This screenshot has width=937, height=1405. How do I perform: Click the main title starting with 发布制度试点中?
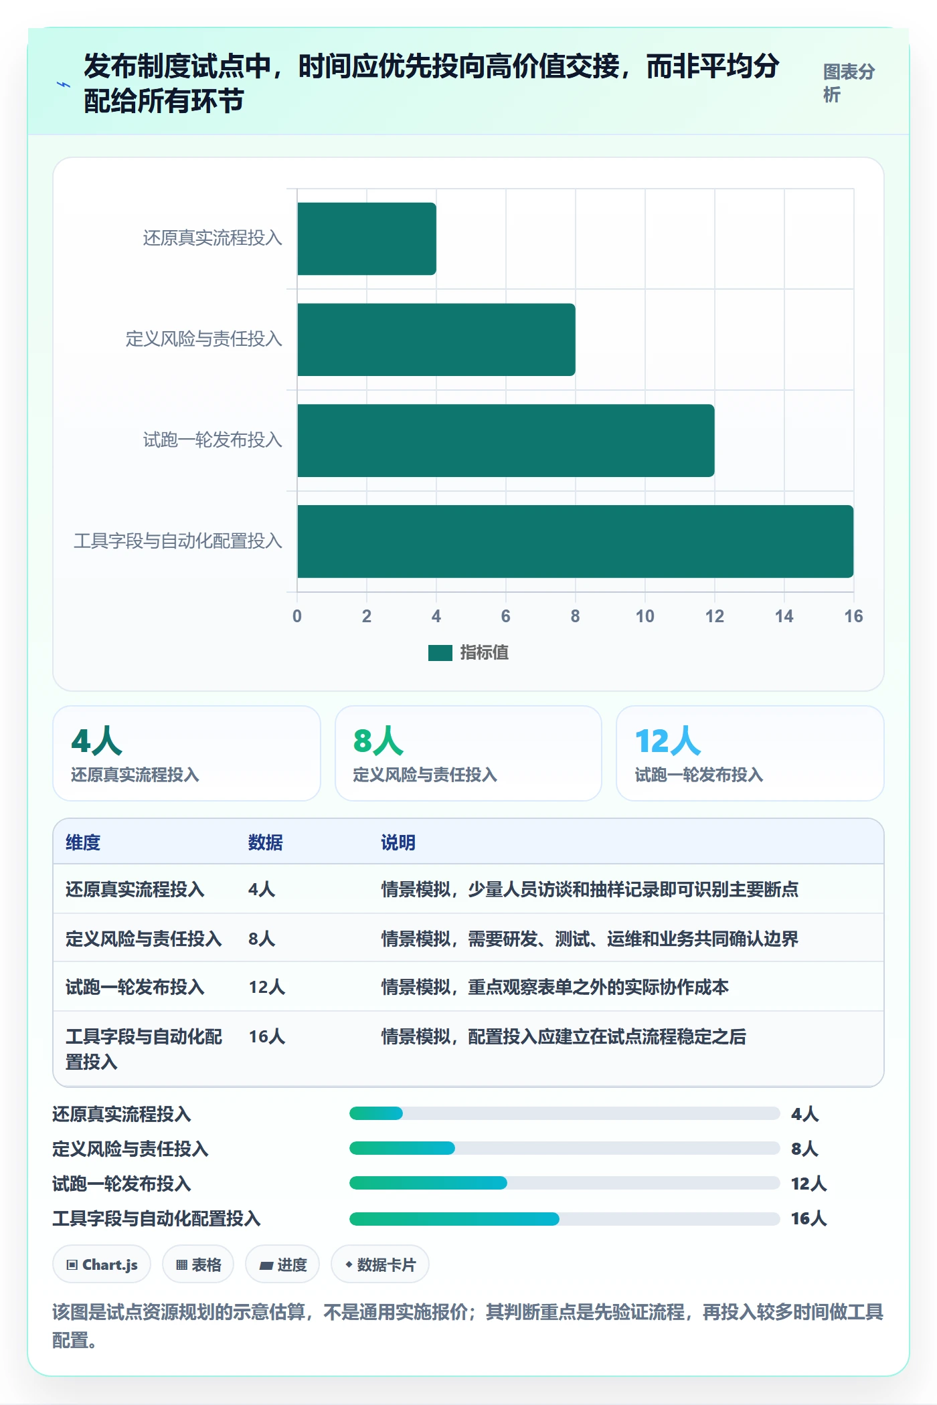431,84
